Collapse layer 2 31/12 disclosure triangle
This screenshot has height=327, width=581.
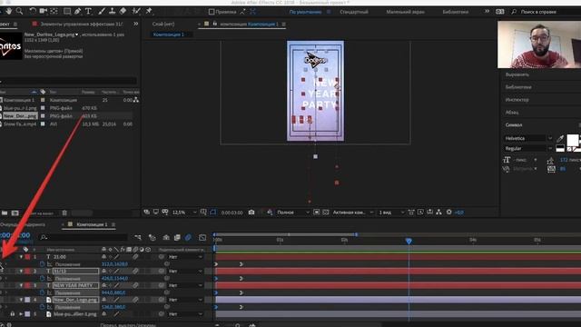(x=21, y=271)
